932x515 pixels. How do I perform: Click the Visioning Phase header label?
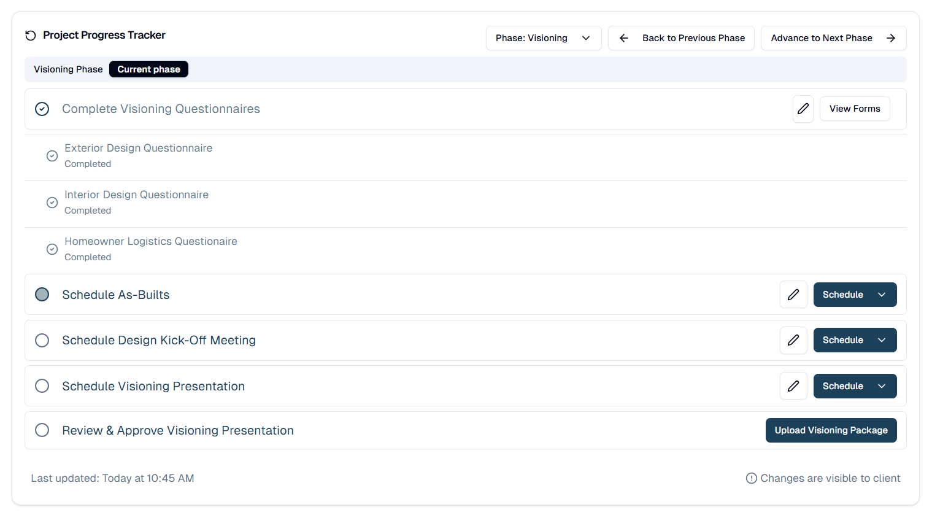(x=68, y=69)
